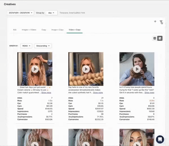The image size is (169, 146).
Task: Play the first hair video creative
Action: (x=35, y=69)
